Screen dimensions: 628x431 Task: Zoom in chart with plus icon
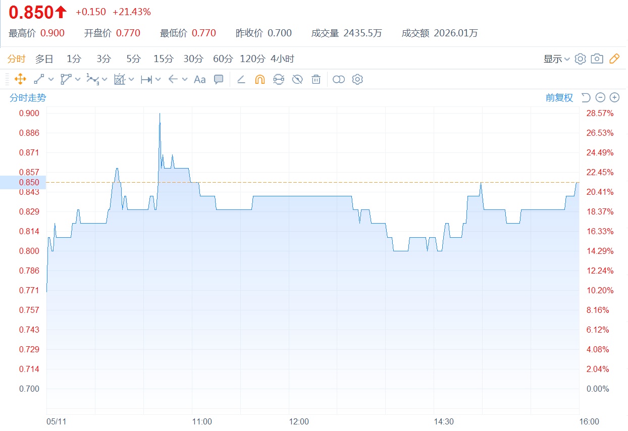pos(614,98)
